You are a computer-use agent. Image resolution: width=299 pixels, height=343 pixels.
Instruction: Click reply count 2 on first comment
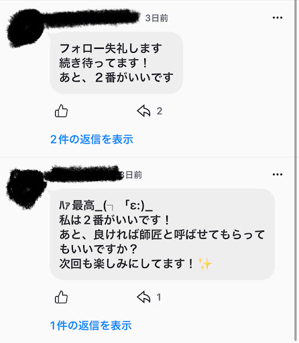pos(160,111)
